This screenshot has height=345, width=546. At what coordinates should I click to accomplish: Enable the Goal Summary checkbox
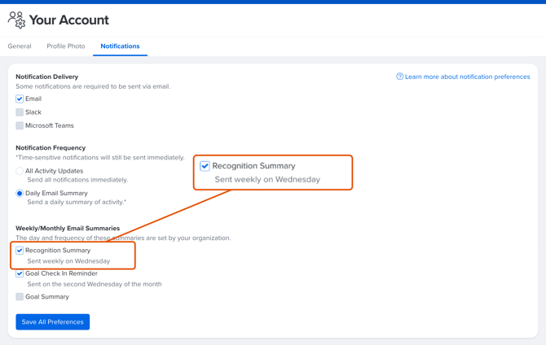20,297
